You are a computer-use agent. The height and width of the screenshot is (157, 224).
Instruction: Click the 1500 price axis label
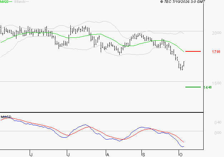[x=216, y=83]
